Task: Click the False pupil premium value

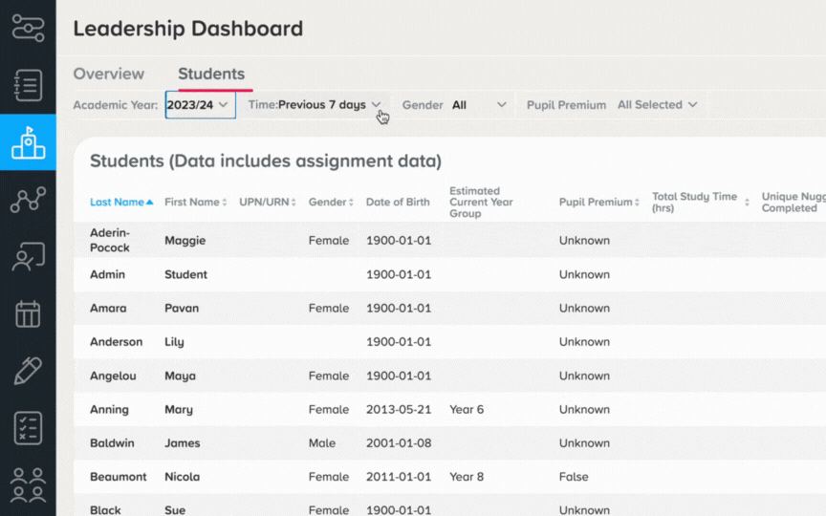Action: click(574, 477)
